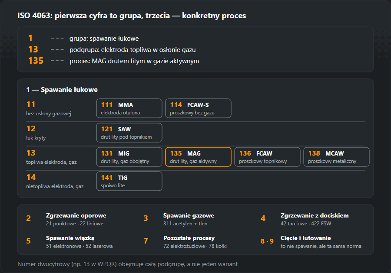This screenshot has width=391, height=273.
Task: Click "72 elektrożużlowe · 78 kołki" text
Action: click(x=195, y=246)
